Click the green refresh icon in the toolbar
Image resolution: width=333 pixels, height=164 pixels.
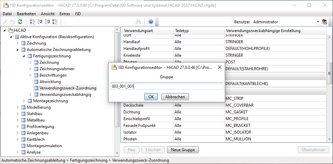[20, 22]
